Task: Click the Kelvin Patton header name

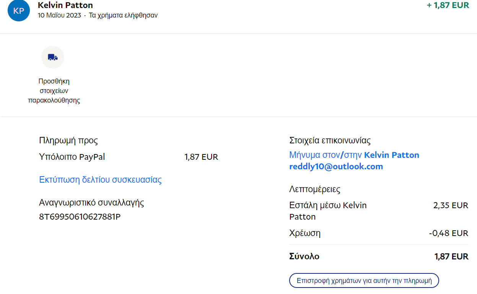Action: pos(65,5)
